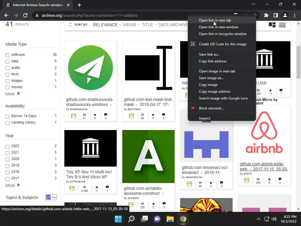The width and height of the screenshot is (301, 226).
Task: Check the Borrow 14 Days filter
Action: tap(7, 117)
